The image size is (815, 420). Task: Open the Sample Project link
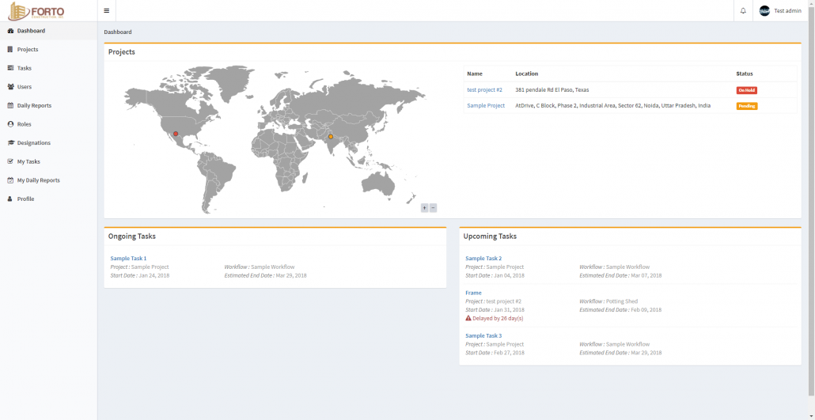point(486,105)
